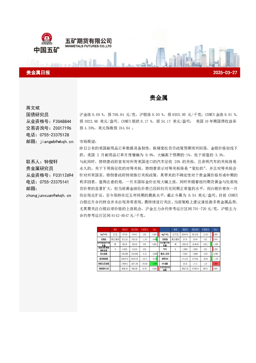256x363 pixels.
Task: Click the 伦敦银 row label
Action: tap(165, 240)
